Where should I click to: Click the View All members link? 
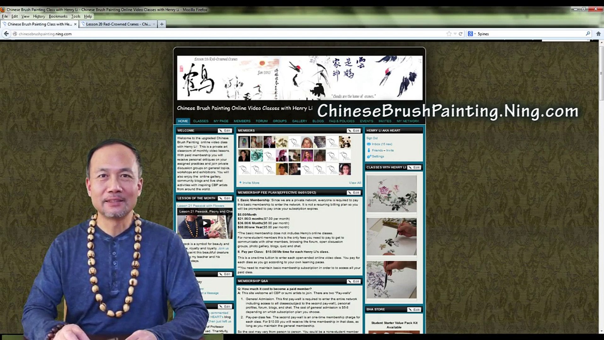point(355,183)
